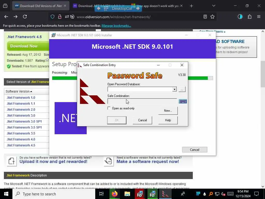The height and width of the screenshot is (199, 265).
Task: Select green-highlighted installer taskbar icon
Action: [x=153, y=194]
